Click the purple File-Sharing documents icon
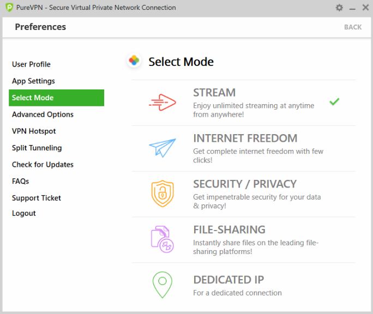Image resolution: width=373 pixels, height=314 pixels. point(163,239)
